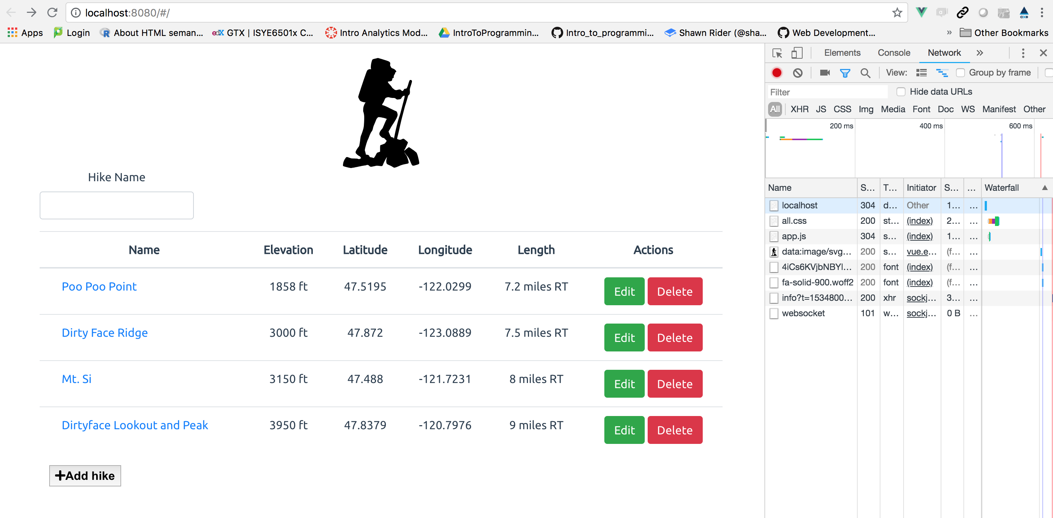Delete the Mt. Si hike
Viewport: 1053px width, 518px height.
(x=674, y=384)
